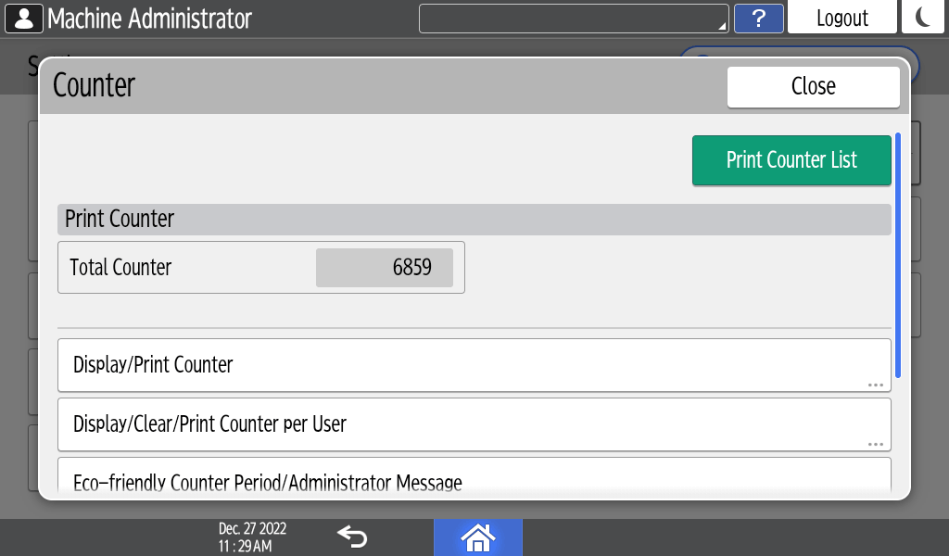Close the Counter dialog

point(813,86)
